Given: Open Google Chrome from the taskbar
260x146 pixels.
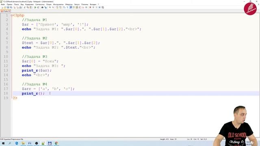Looking at the screenshot, I should [x=56, y=143].
